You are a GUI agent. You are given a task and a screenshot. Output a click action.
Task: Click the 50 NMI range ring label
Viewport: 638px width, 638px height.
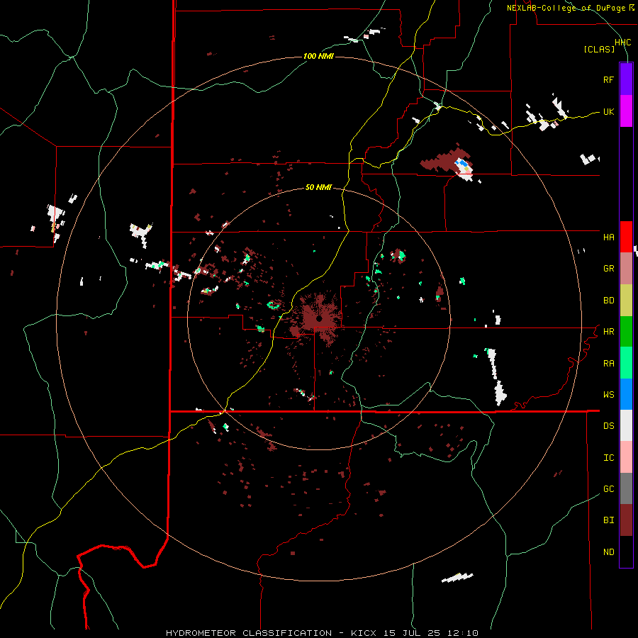pos(318,188)
